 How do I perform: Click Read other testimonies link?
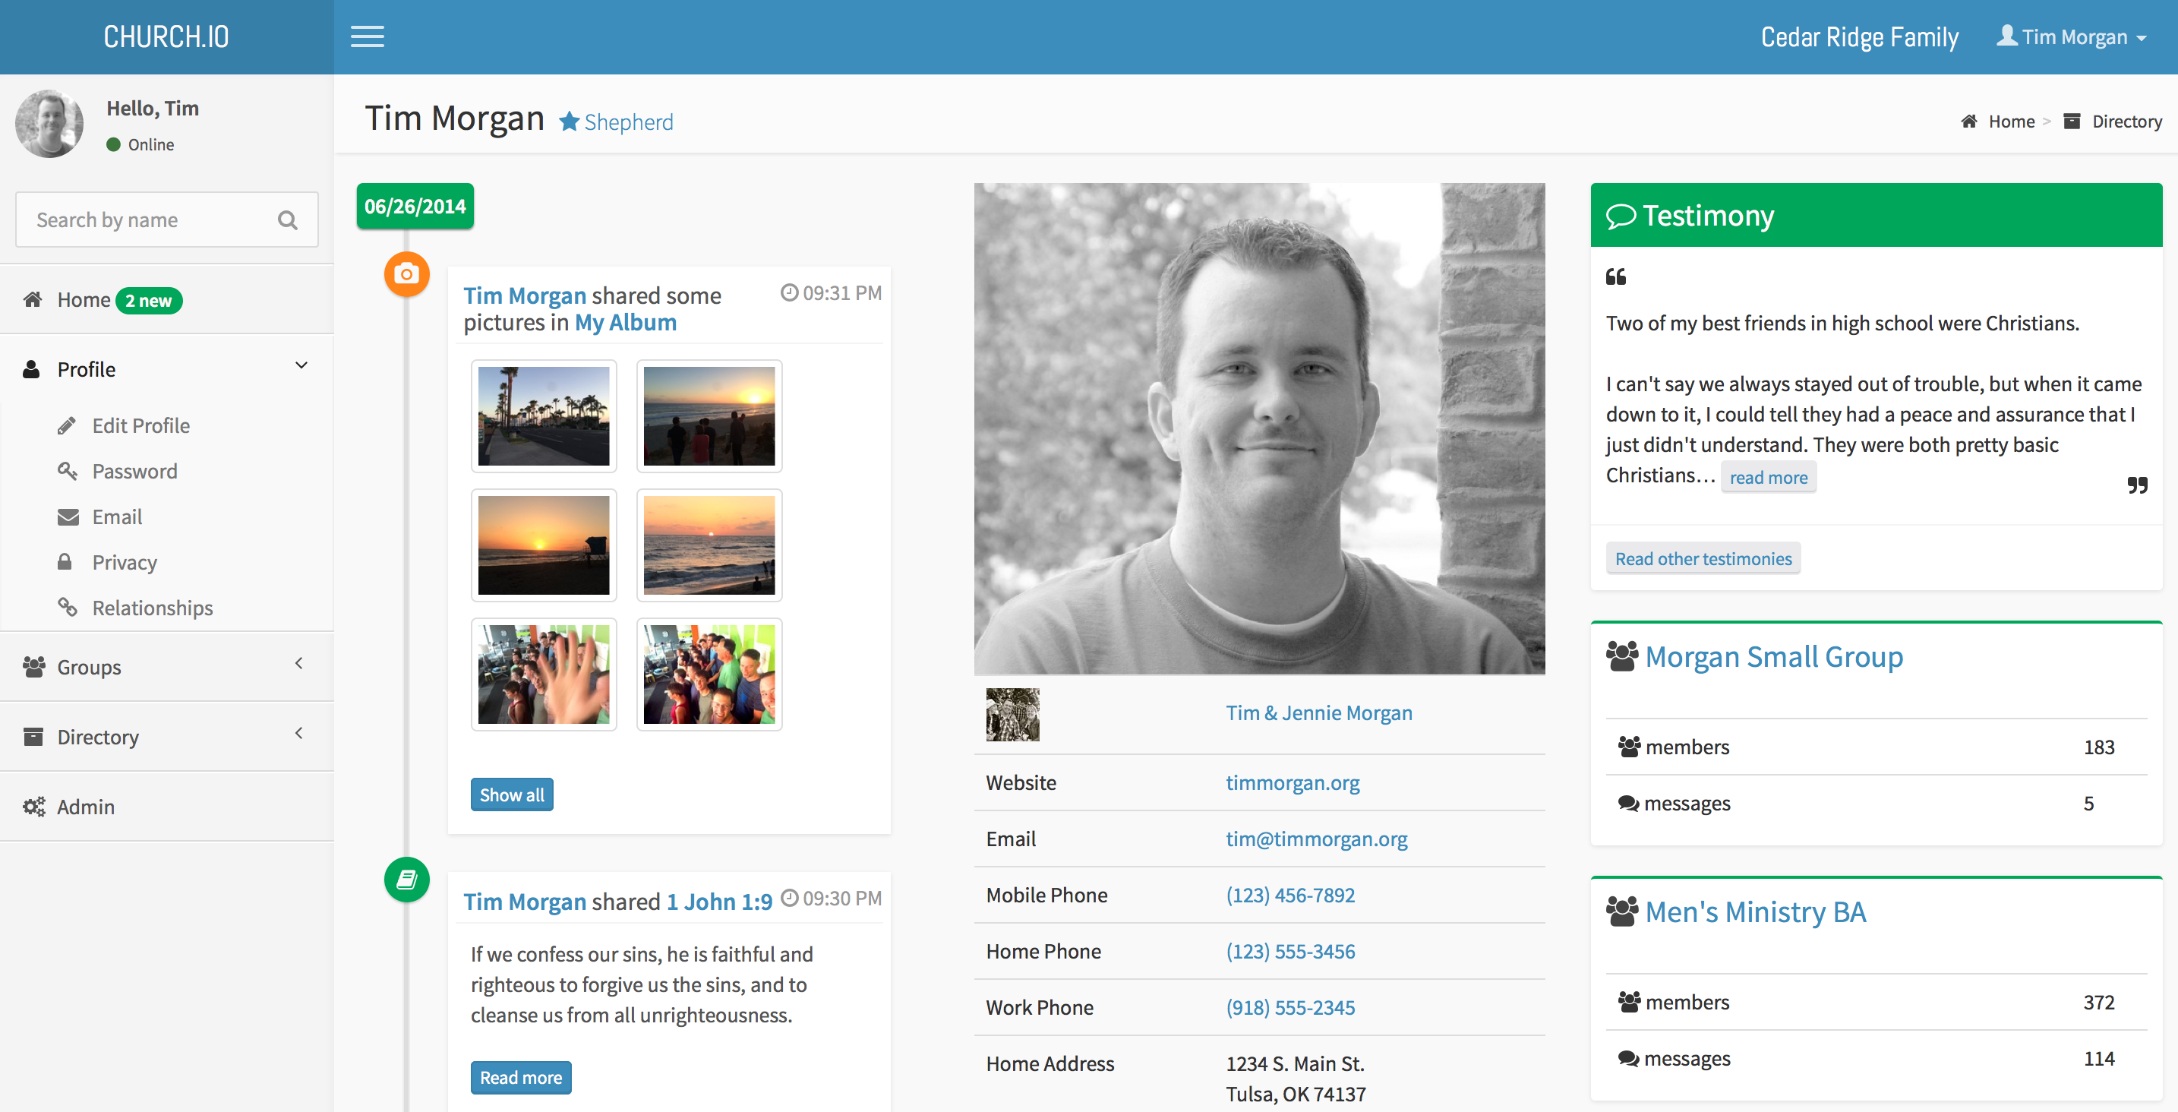[x=1703, y=559]
